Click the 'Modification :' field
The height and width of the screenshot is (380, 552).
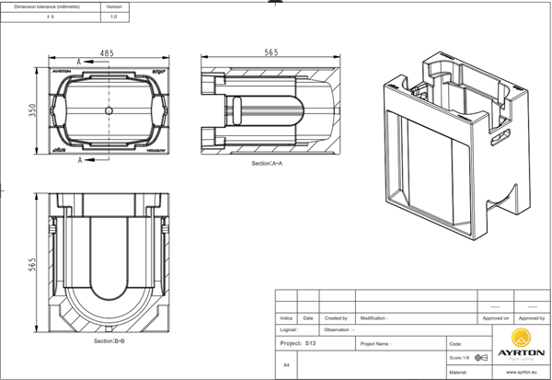tap(417, 318)
